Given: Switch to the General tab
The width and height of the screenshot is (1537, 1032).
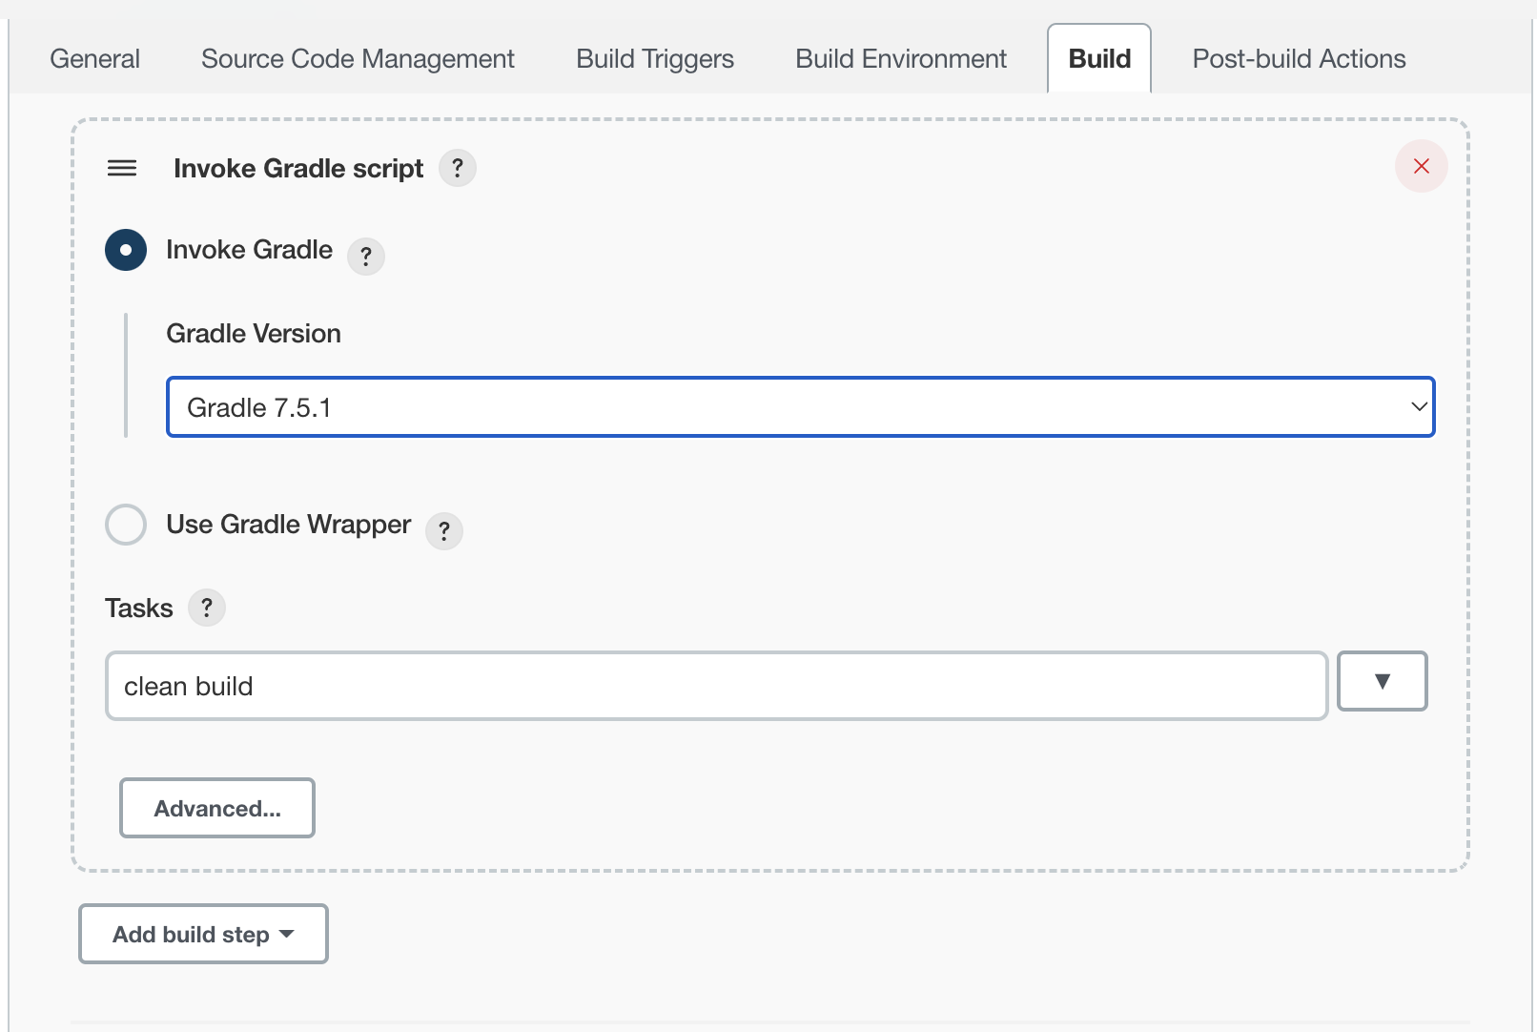Looking at the screenshot, I should 93,58.
